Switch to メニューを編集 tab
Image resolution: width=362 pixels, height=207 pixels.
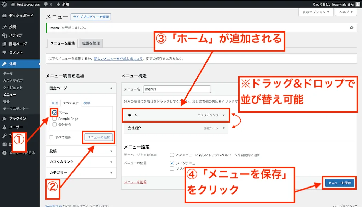coord(62,43)
